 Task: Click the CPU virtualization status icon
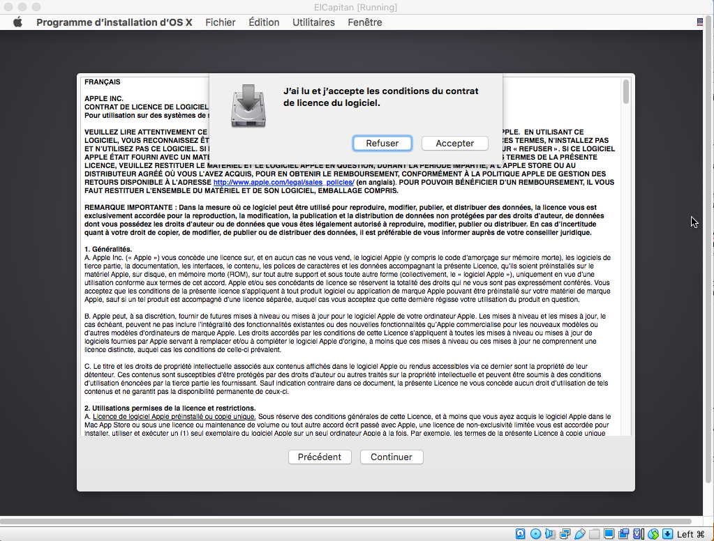point(639,534)
